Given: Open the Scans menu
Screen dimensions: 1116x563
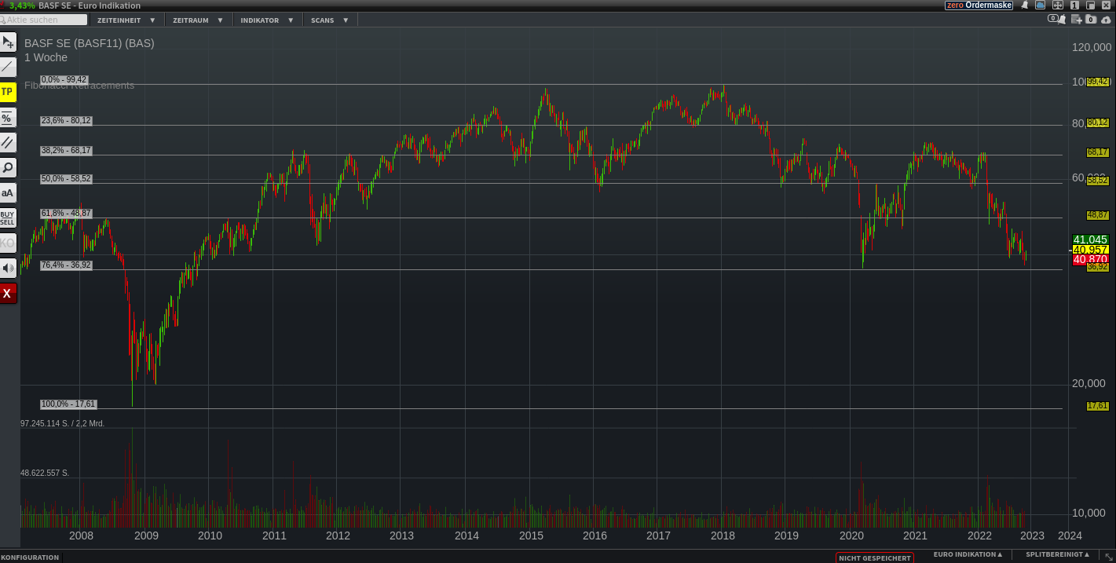Looking at the screenshot, I should [329, 20].
